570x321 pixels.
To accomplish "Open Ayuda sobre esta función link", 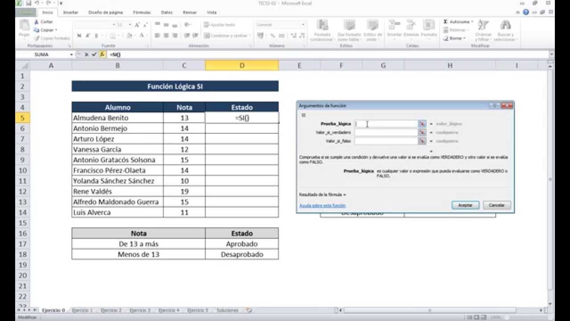I will coord(322,206).
